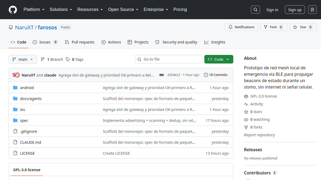Click the Go to file search field

169,59
